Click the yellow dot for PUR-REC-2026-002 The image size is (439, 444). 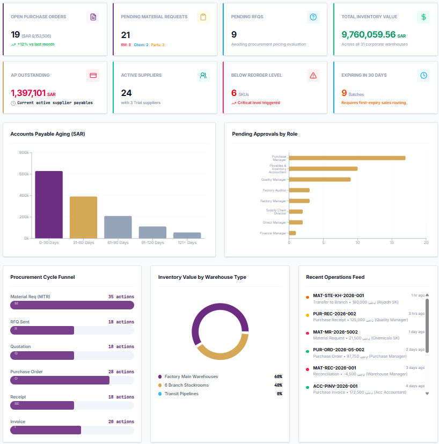coord(308,315)
